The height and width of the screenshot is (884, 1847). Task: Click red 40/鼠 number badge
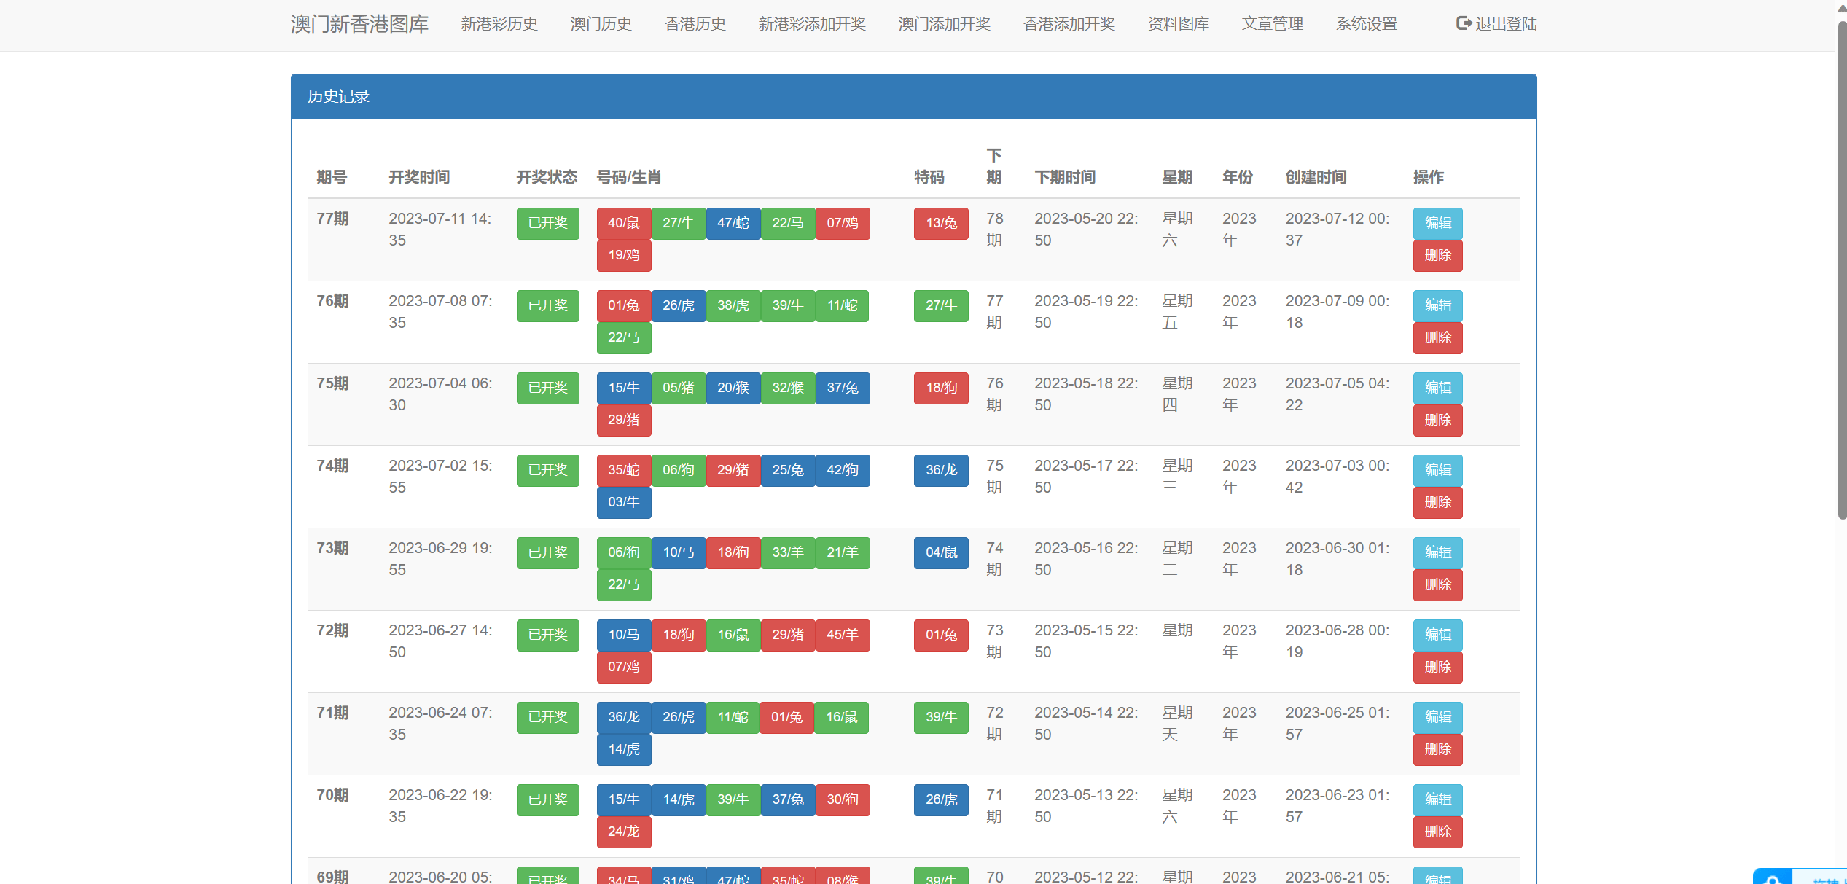623,223
